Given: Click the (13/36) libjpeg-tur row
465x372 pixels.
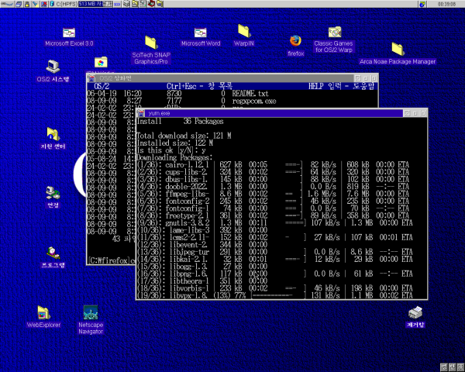Looking at the screenshot, I should coord(274,252).
